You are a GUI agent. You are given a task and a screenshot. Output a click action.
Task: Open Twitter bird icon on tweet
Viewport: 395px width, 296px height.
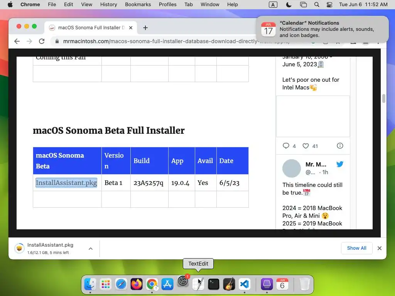point(340,164)
